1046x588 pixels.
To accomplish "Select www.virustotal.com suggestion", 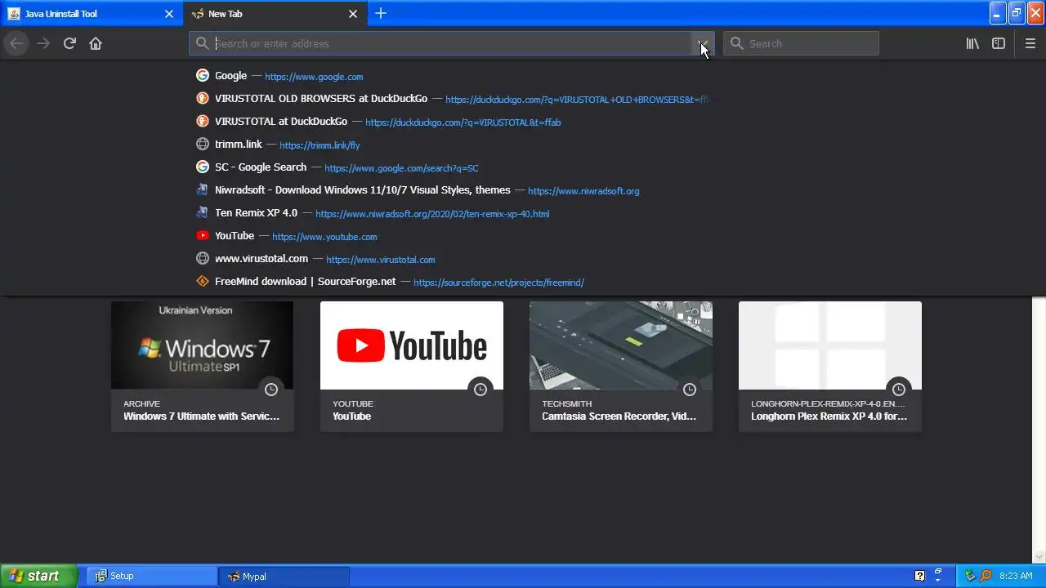I will click(x=523, y=259).
